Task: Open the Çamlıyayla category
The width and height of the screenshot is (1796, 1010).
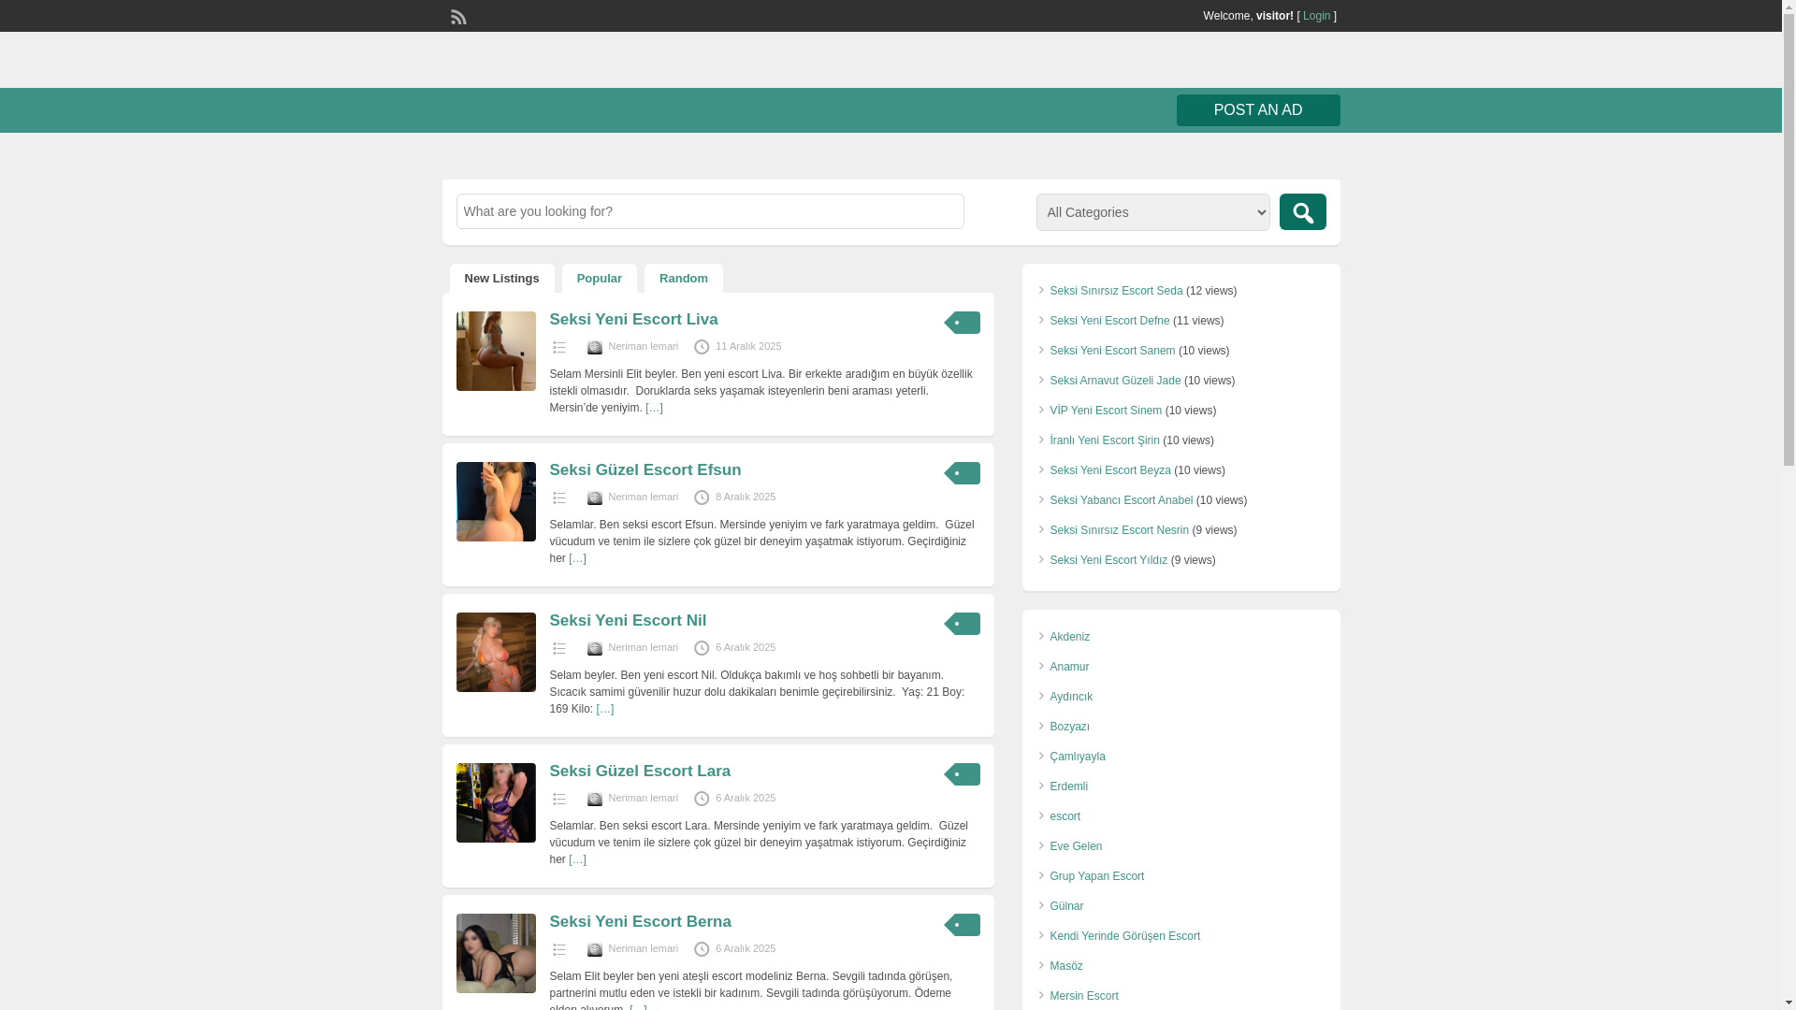Action: click(1077, 757)
